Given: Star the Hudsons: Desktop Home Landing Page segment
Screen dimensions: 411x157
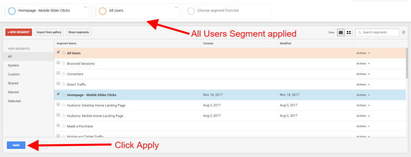Looking at the screenshot, I should pyautogui.click(x=63, y=105).
